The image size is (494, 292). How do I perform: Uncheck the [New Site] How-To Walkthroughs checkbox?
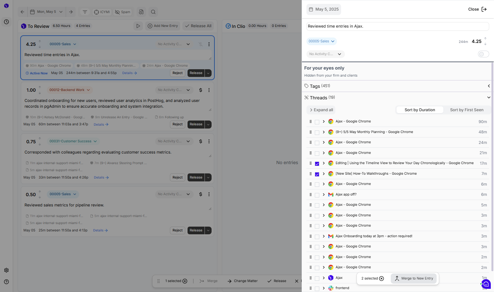click(317, 174)
